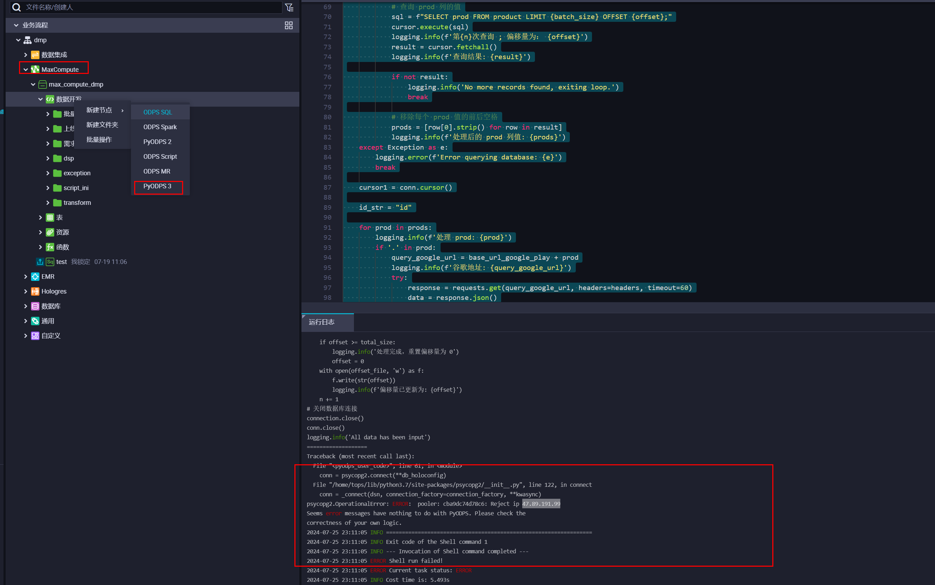Open the 新建节点 submenu
The image size is (935, 585).
(102, 110)
